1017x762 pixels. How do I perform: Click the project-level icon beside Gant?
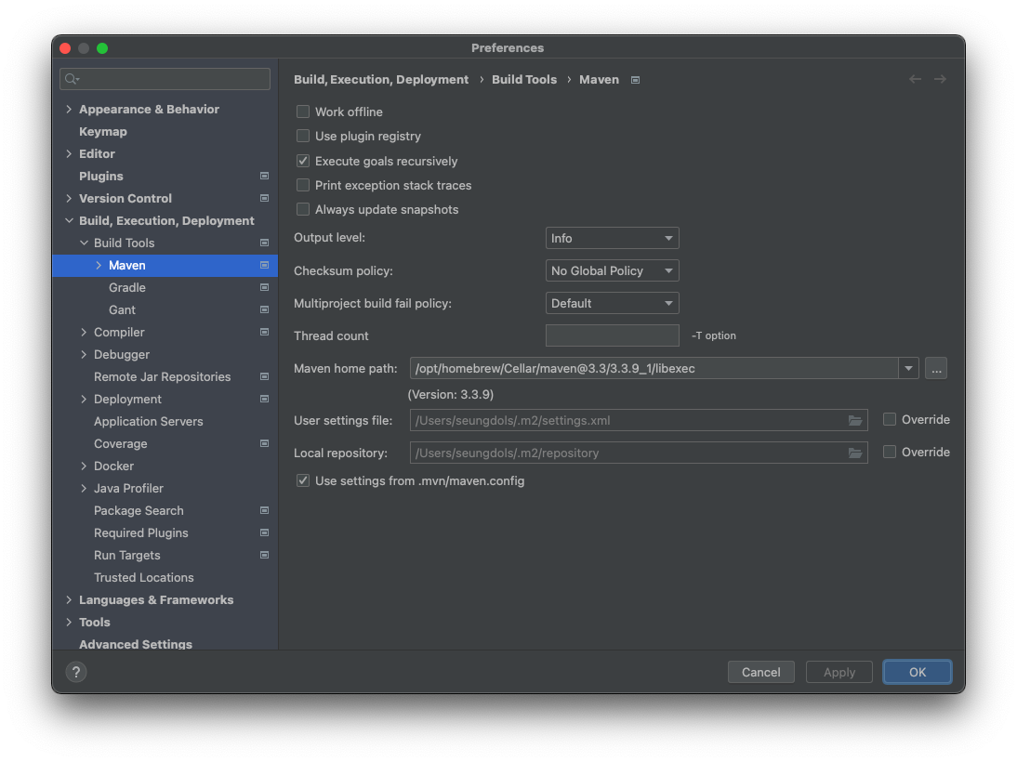[x=265, y=310]
